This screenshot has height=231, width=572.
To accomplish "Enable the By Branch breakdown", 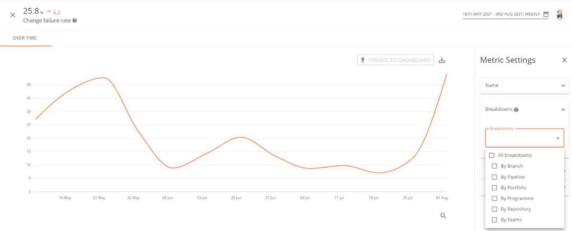I will click(494, 166).
